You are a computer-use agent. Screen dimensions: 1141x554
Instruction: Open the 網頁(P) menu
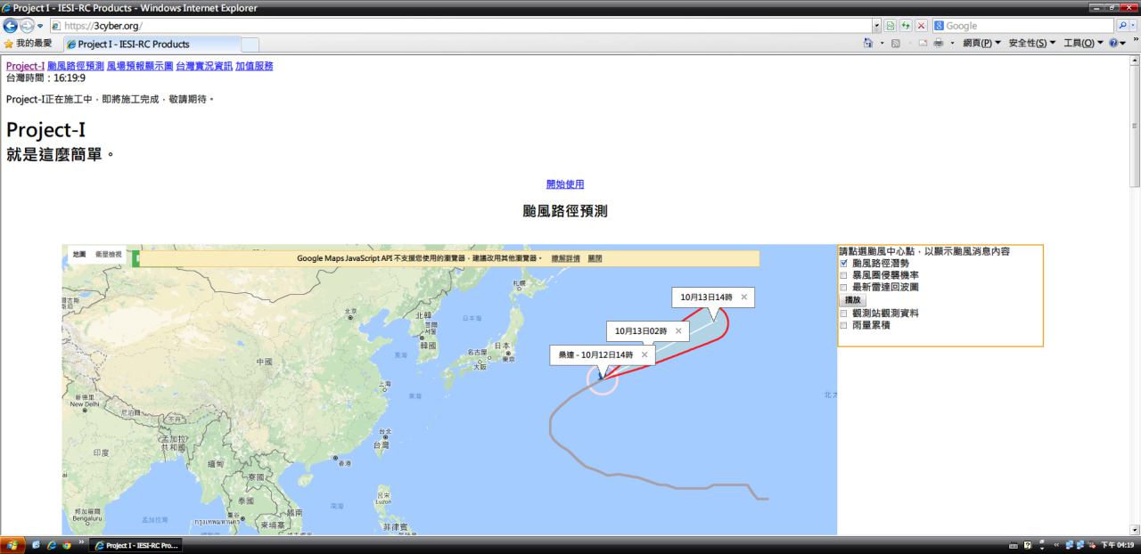(x=982, y=43)
